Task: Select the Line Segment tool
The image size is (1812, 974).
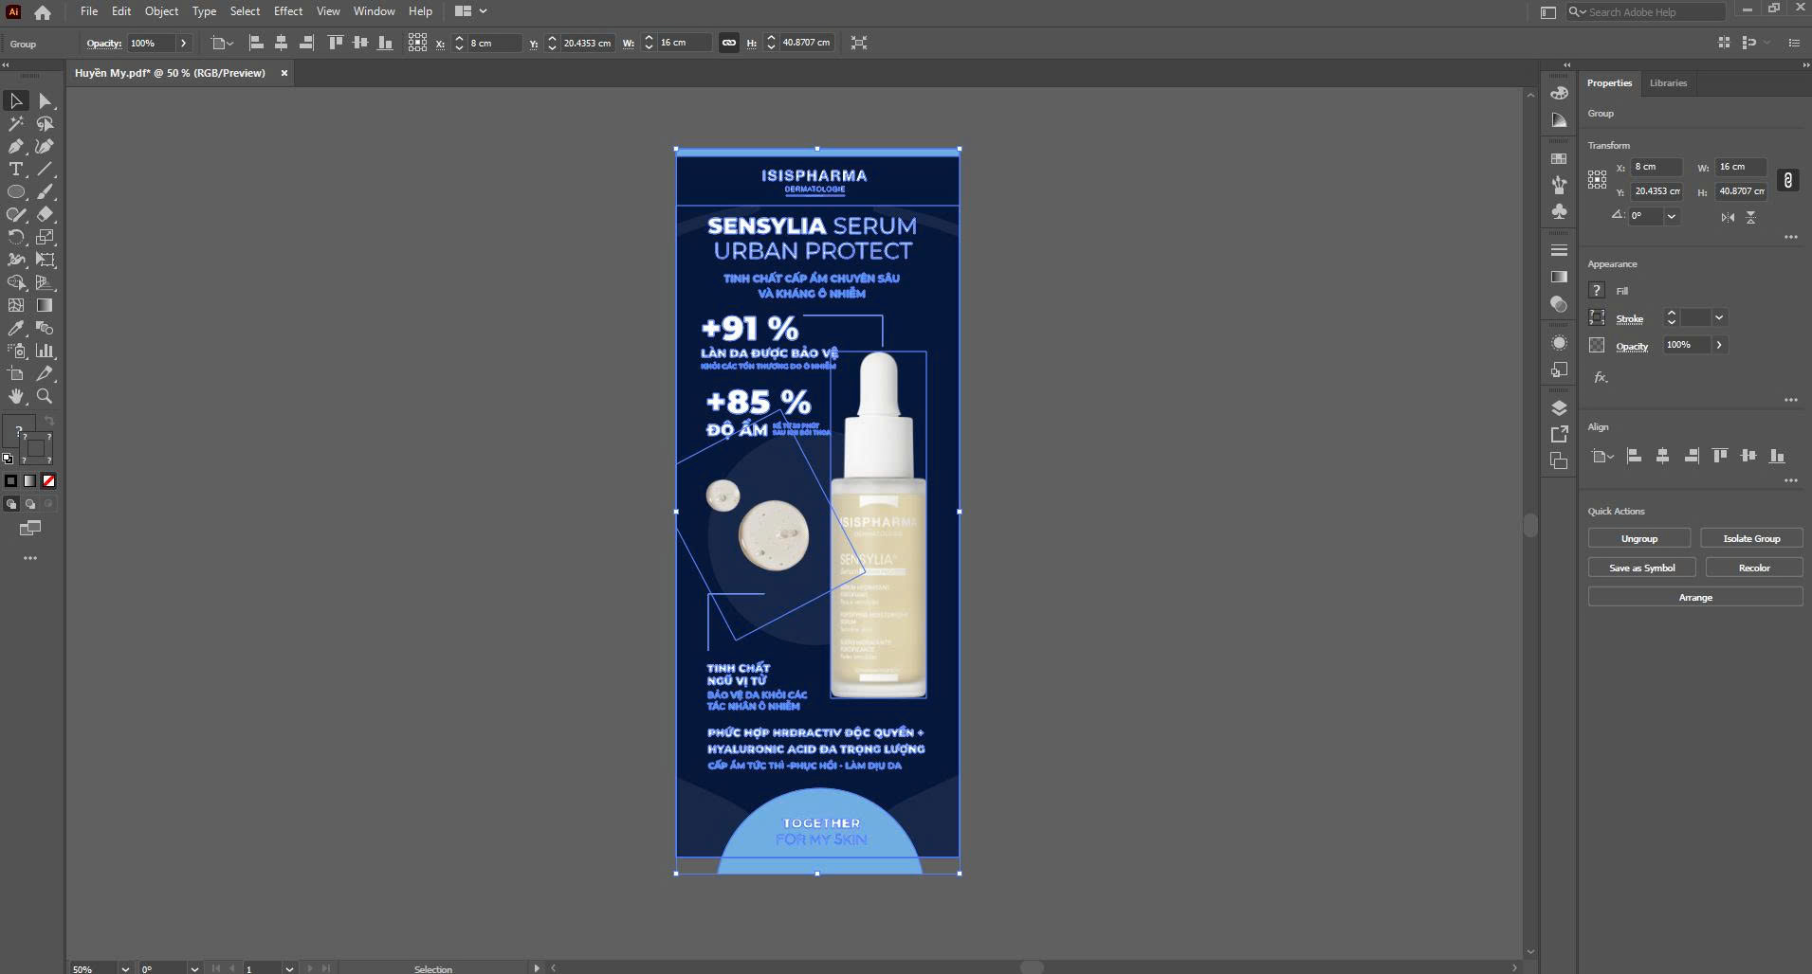Action: [45, 170]
